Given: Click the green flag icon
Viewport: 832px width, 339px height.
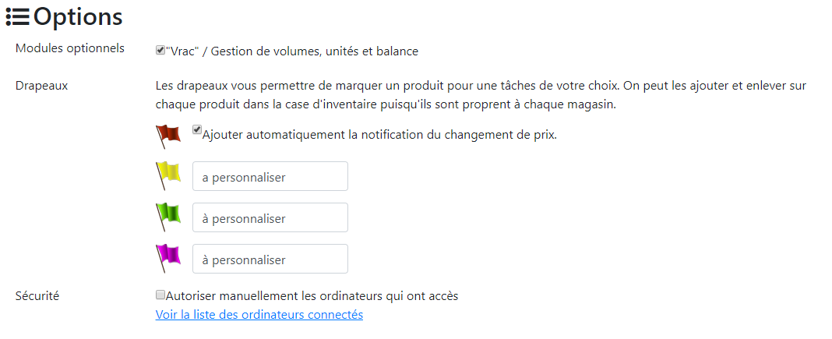Looking at the screenshot, I should 168,217.
